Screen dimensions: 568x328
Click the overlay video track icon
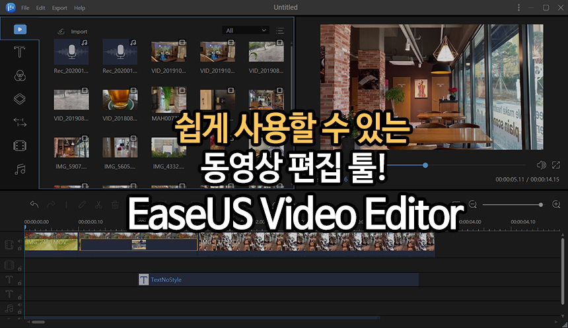coord(9,265)
